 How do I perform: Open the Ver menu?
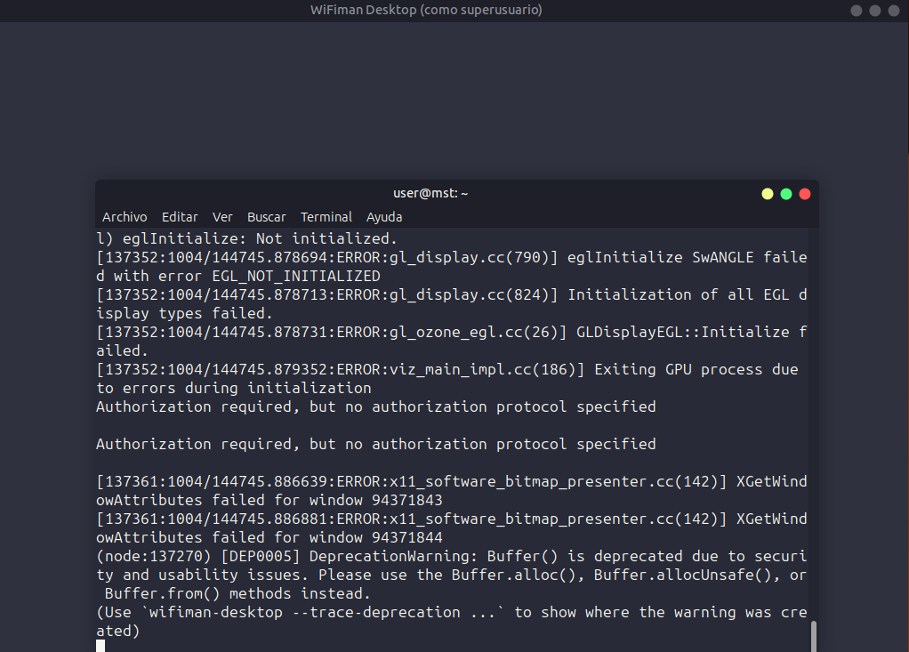[222, 217]
